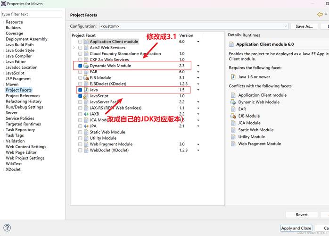Click the Save As... button
The height and width of the screenshot is (236, 329).
[x=304, y=26]
